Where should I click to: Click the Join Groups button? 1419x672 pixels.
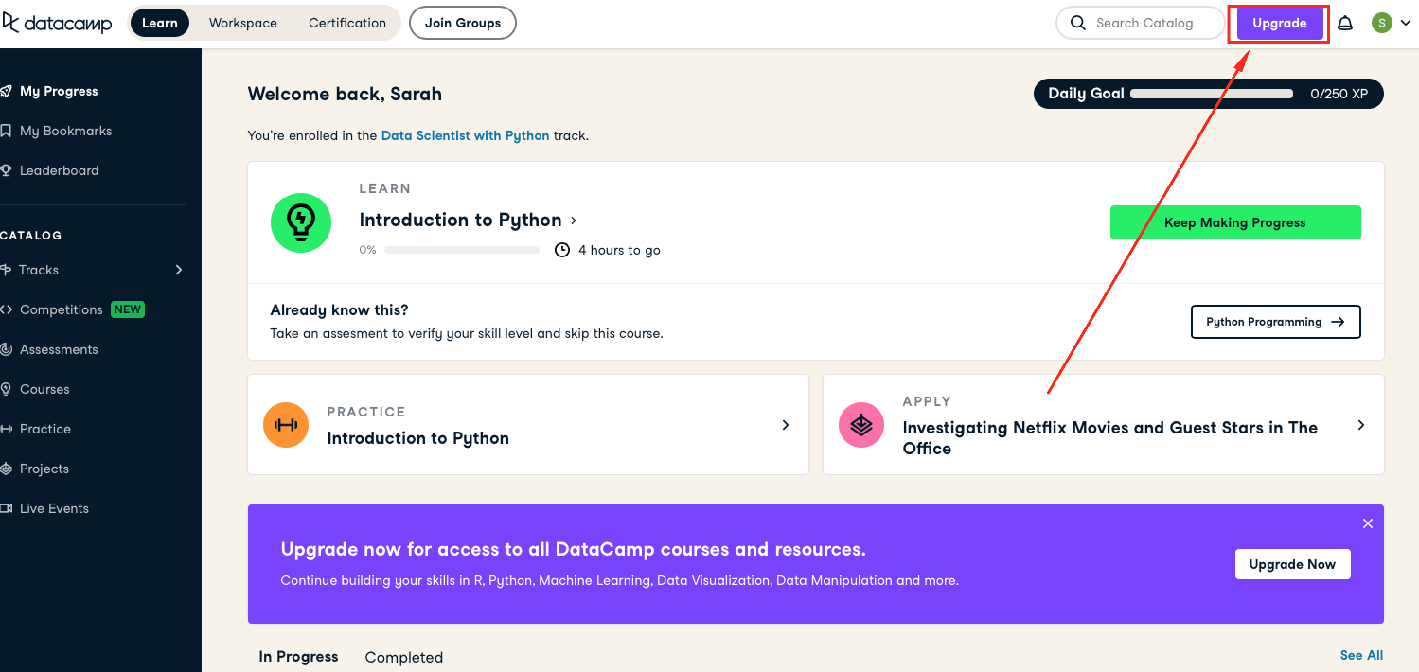pyautogui.click(x=463, y=23)
